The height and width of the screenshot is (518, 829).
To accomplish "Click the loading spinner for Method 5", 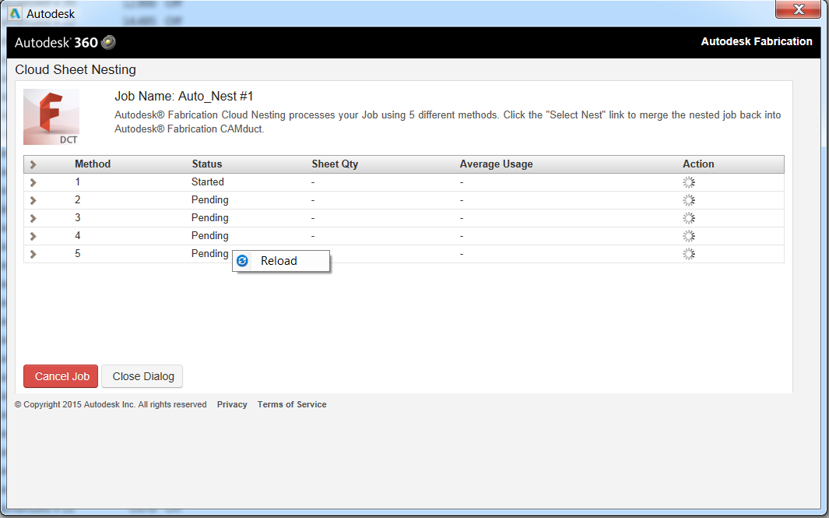I will point(688,254).
